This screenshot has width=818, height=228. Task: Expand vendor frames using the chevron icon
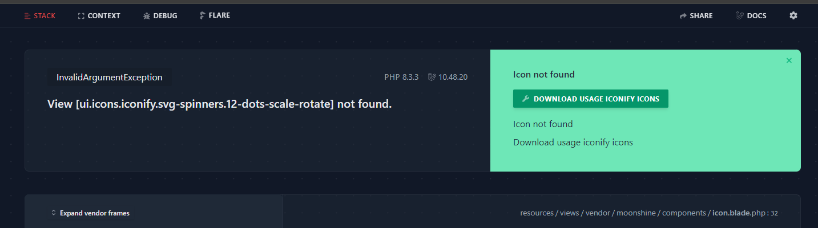point(54,213)
